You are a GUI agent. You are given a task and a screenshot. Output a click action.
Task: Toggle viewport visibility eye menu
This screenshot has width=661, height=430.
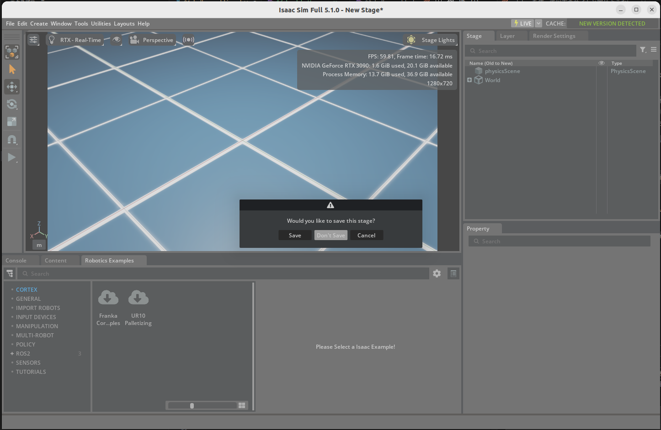pos(117,40)
